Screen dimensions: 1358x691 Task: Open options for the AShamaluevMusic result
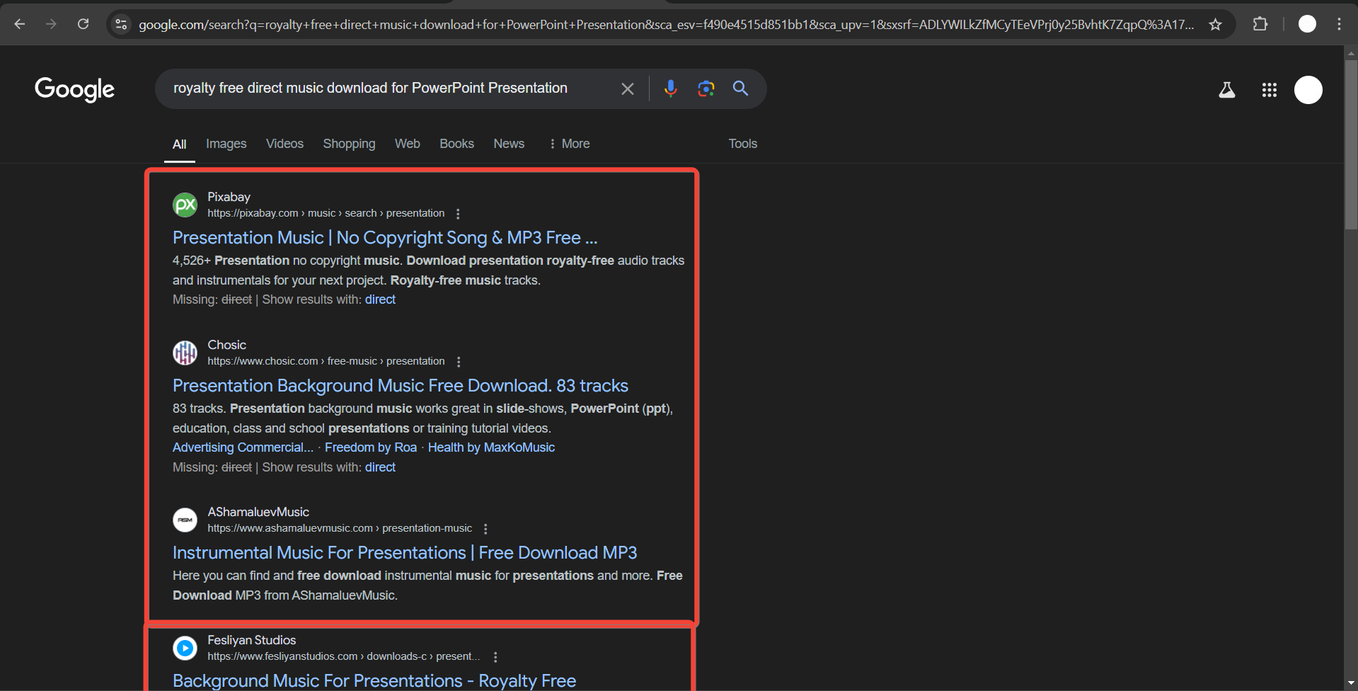[485, 529]
